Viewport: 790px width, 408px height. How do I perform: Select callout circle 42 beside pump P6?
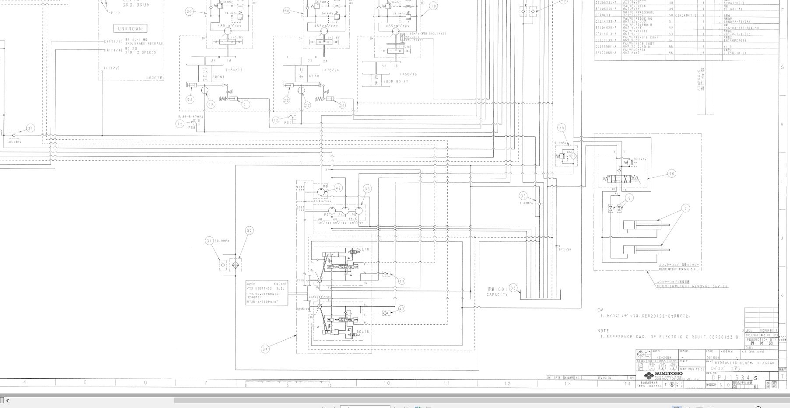(x=338, y=188)
